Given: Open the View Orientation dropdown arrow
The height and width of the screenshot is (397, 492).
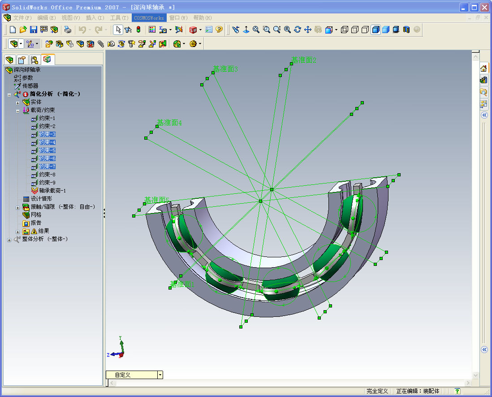Looking at the screenshot, I should [x=336, y=30].
